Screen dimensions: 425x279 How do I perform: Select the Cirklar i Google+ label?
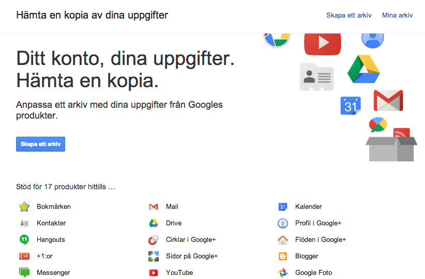click(191, 240)
